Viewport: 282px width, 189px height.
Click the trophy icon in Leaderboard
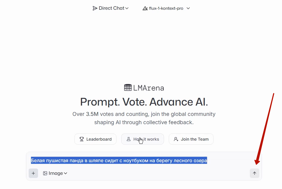(x=82, y=139)
